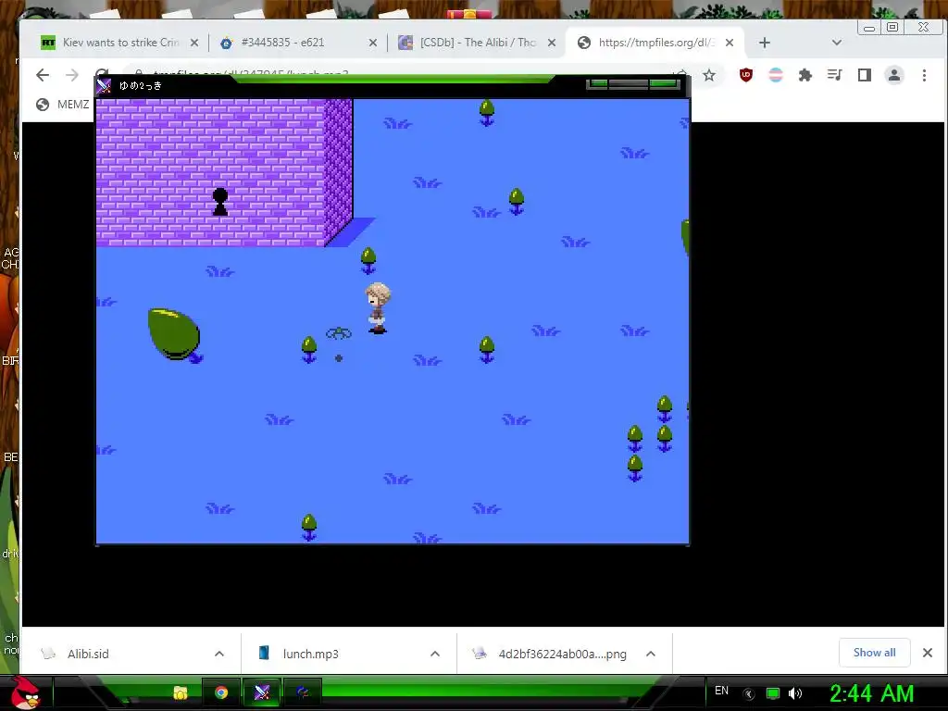Close the e621 tab
948x711 pixels.
[x=373, y=43]
